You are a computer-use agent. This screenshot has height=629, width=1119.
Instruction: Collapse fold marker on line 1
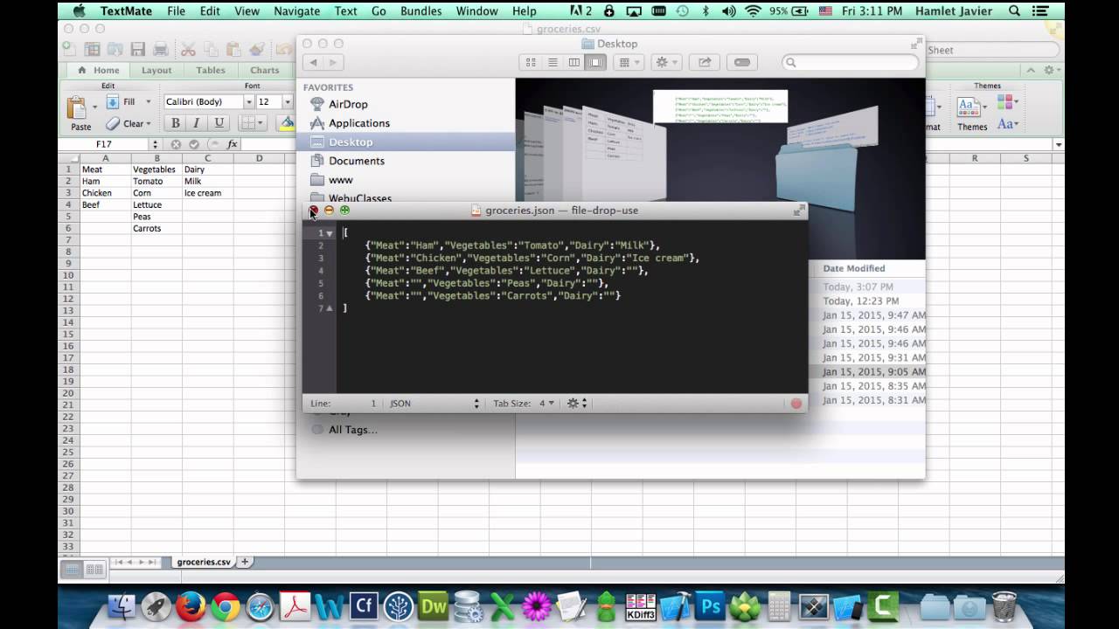330,233
